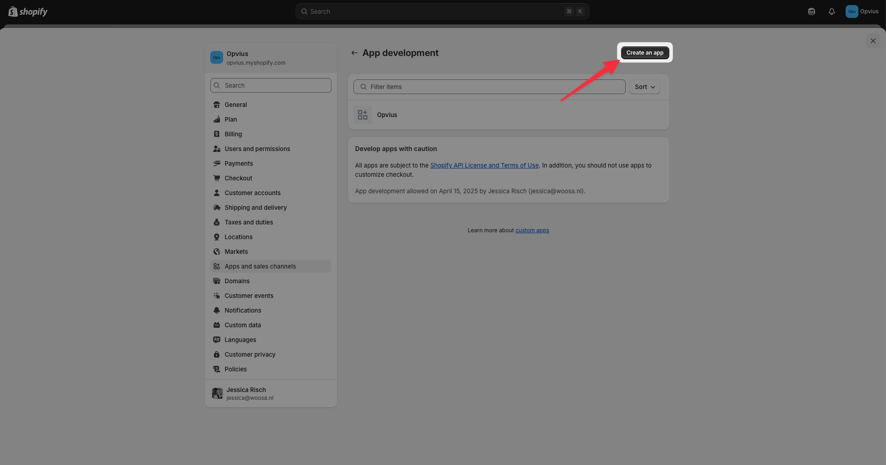Viewport: 886px width, 465px height.
Task: Open General settings
Action: [x=271, y=105]
